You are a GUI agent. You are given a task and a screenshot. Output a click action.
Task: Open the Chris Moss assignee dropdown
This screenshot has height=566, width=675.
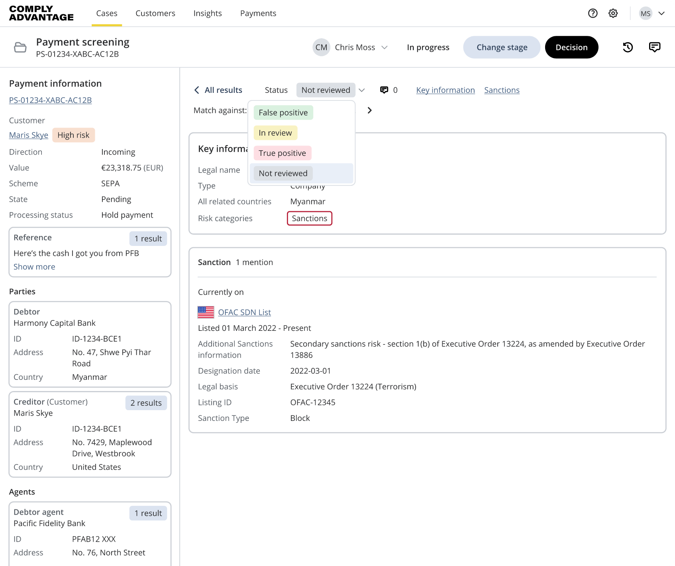click(384, 47)
